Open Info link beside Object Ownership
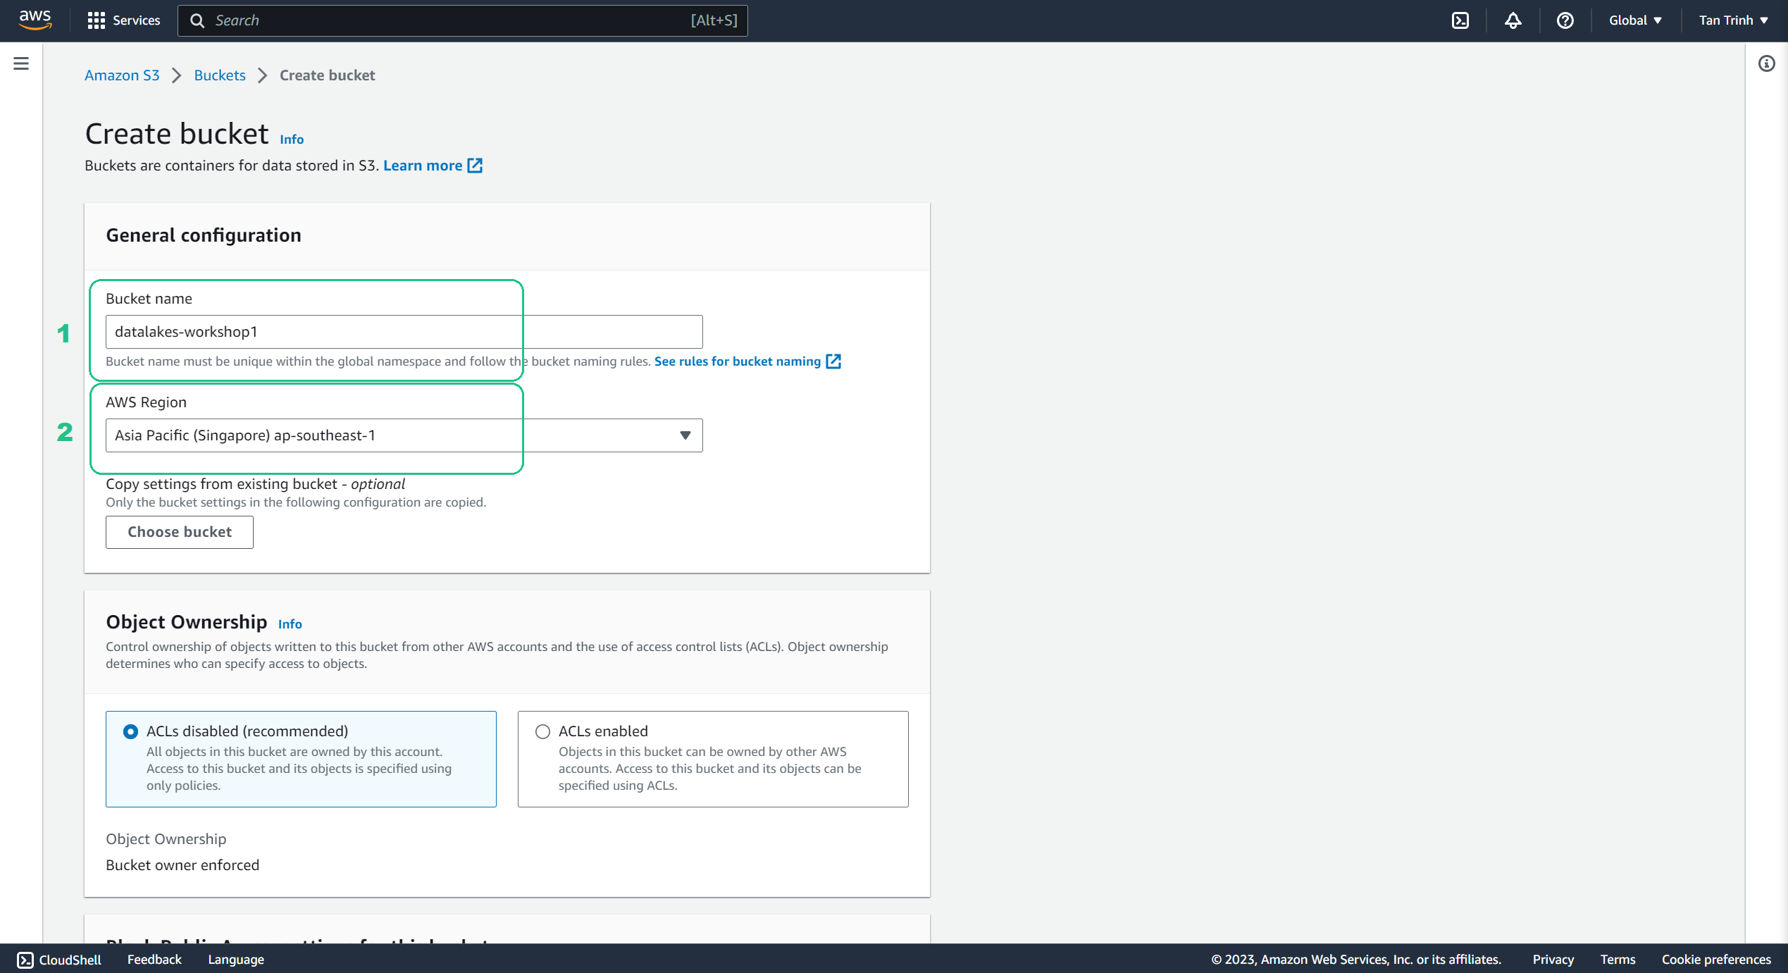Image resolution: width=1788 pixels, height=973 pixels. click(290, 624)
